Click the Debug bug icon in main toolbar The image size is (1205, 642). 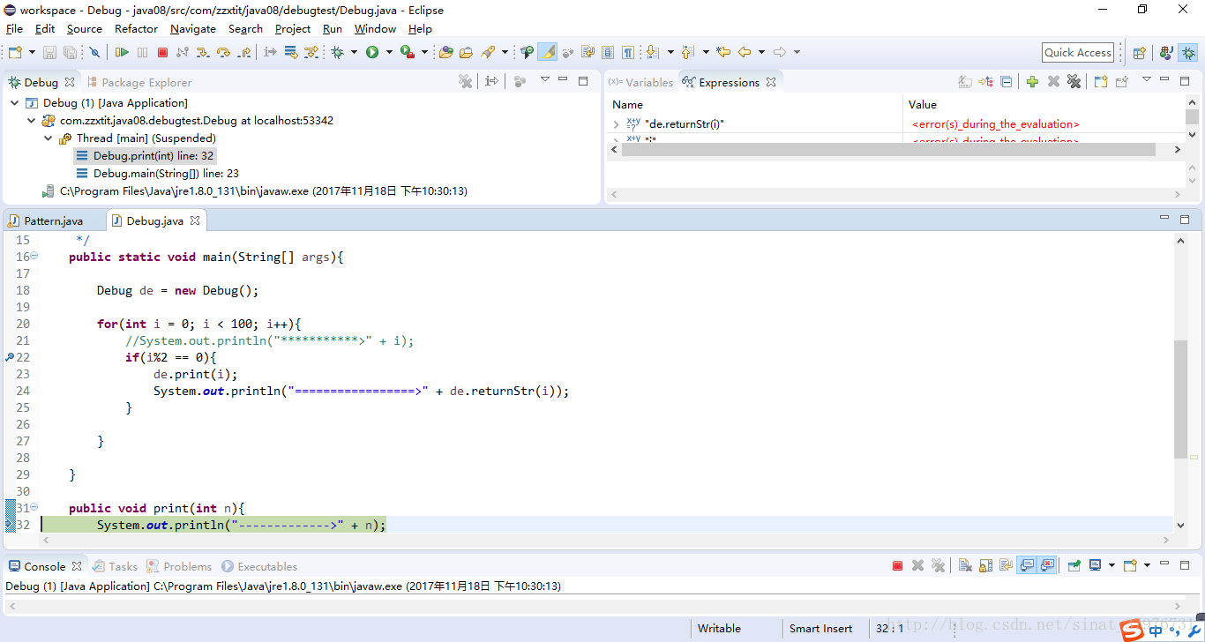tap(337, 52)
